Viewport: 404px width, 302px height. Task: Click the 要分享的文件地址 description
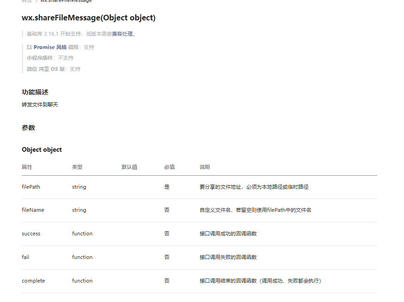pyautogui.click(x=254, y=187)
